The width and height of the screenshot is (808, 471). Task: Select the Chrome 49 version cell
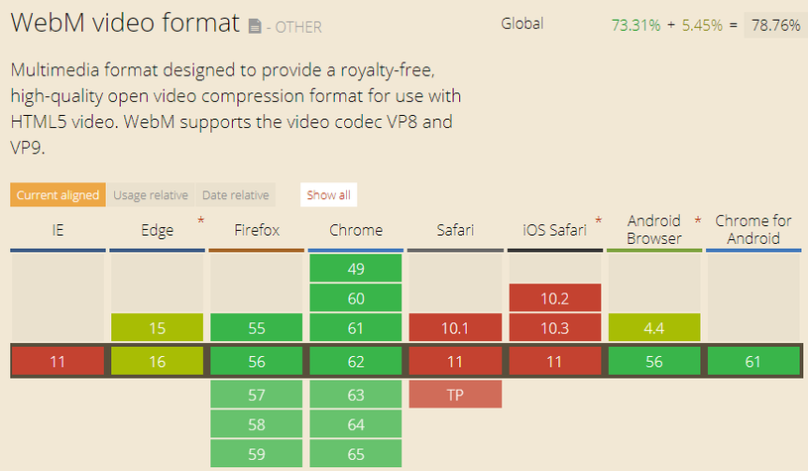pos(356,269)
